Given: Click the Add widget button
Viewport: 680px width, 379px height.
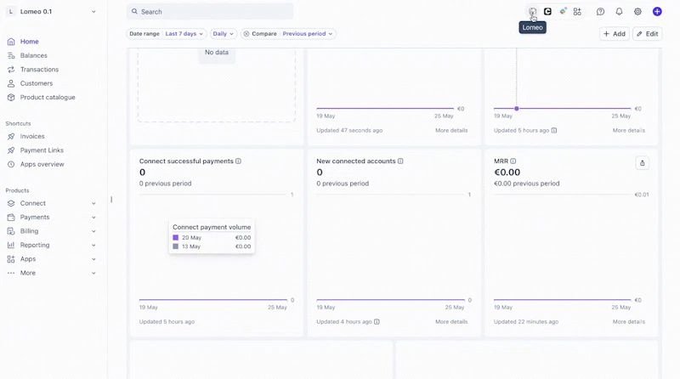Looking at the screenshot, I should point(614,34).
